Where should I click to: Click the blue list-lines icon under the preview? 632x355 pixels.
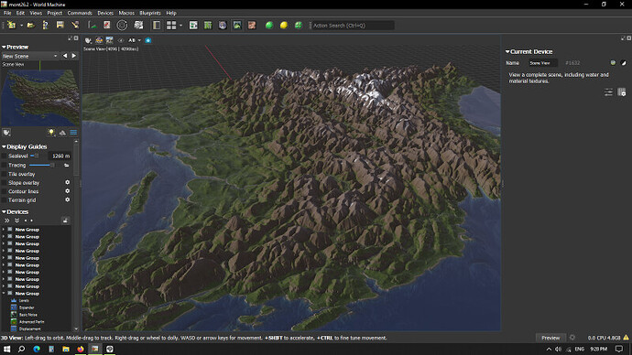coord(74,133)
